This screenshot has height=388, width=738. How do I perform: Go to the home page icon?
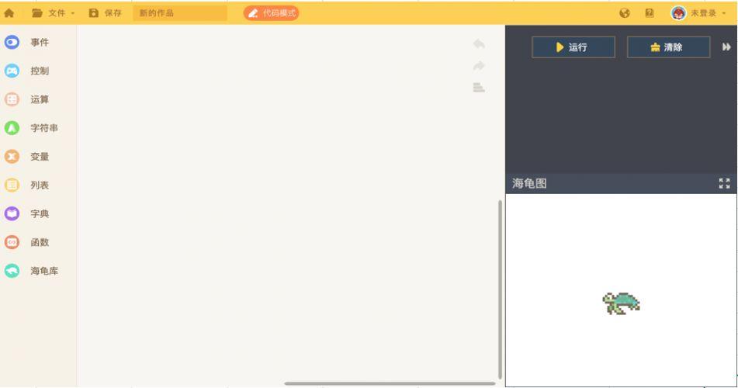pyautogui.click(x=9, y=13)
